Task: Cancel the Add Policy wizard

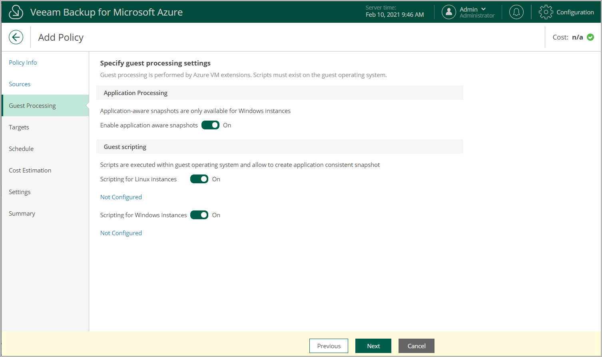Action: click(x=417, y=346)
